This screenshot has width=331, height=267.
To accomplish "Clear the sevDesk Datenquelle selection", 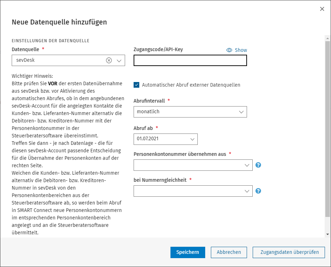I will tap(109, 60).
